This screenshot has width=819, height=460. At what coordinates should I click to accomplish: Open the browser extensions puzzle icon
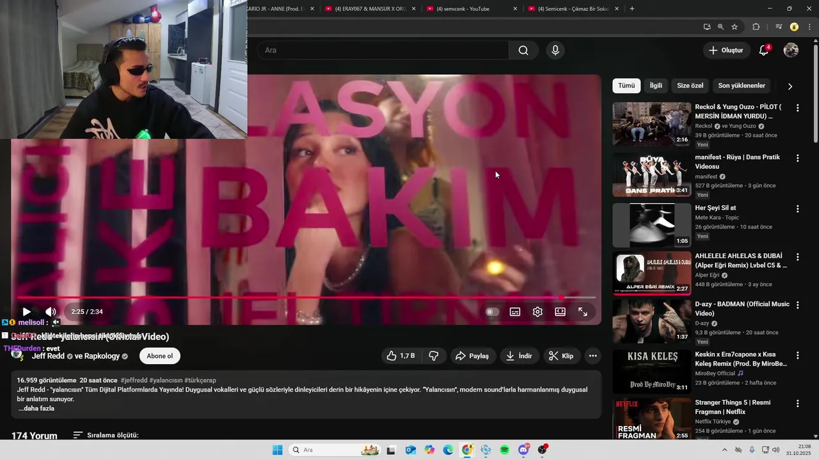tap(756, 27)
